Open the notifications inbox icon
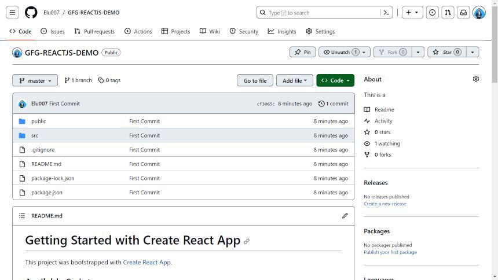Viewport: 498px width, 280px height. point(463,12)
